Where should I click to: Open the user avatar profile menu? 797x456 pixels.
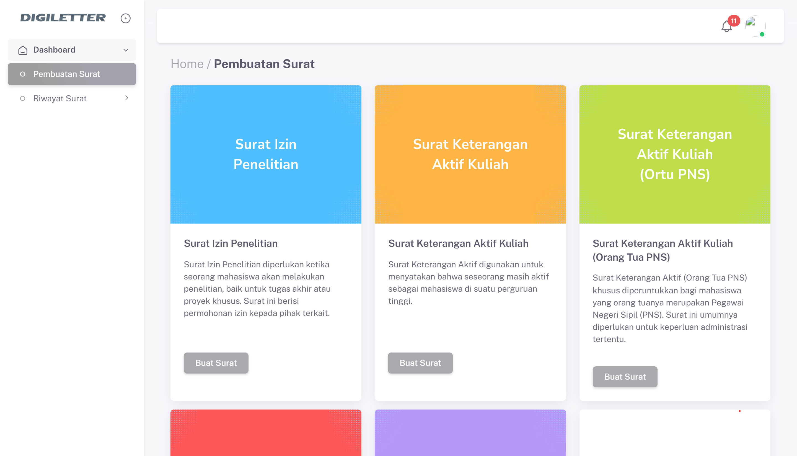755,26
